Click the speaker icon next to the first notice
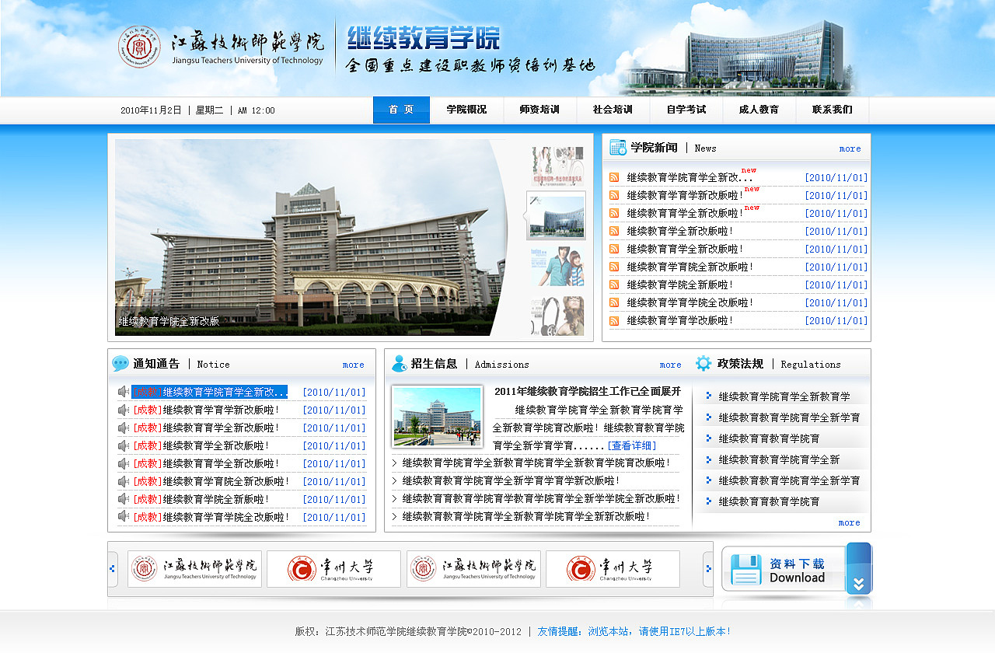This screenshot has height=653, width=995. pyautogui.click(x=122, y=392)
